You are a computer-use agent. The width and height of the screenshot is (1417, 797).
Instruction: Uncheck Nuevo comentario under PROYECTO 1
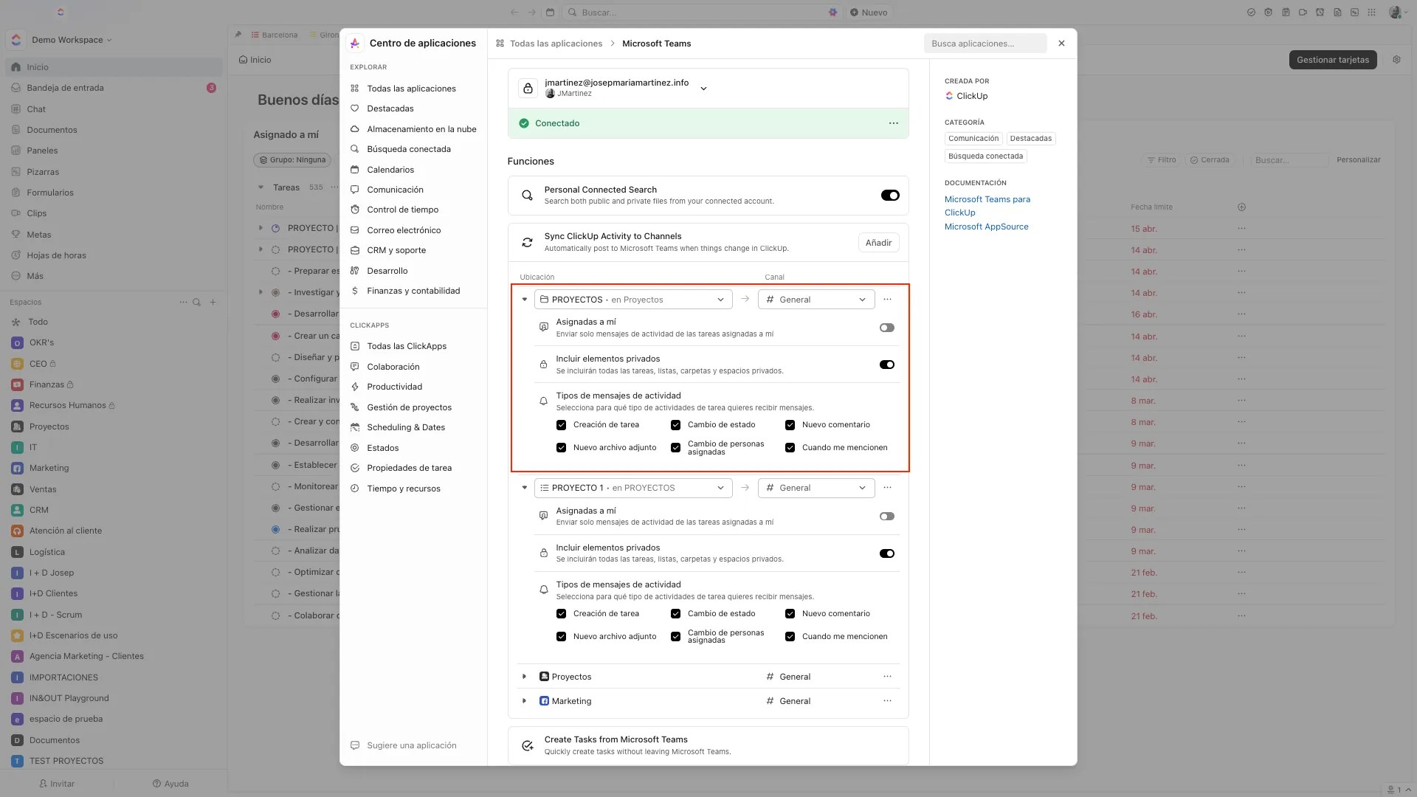click(x=790, y=614)
